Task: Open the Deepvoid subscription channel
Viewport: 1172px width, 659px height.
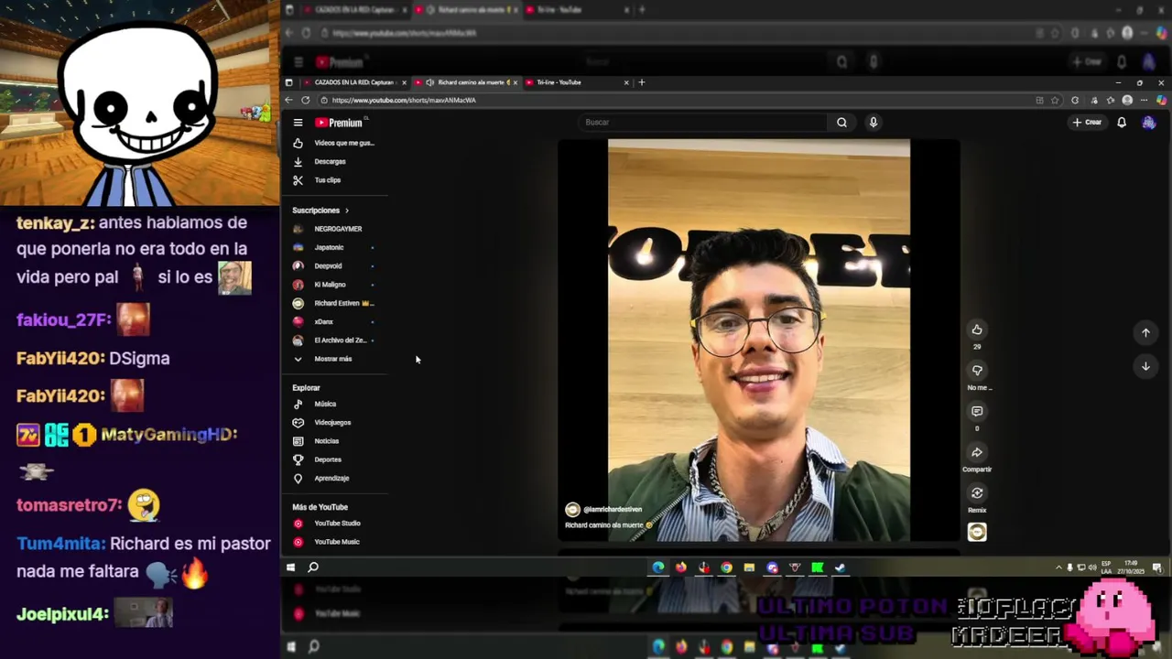Action: click(x=334, y=266)
